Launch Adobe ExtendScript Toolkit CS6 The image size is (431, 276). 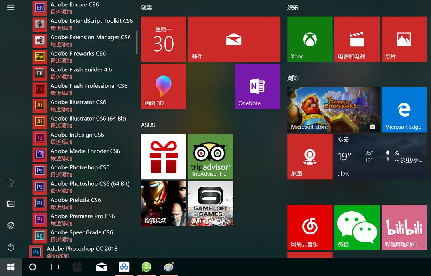83,24
